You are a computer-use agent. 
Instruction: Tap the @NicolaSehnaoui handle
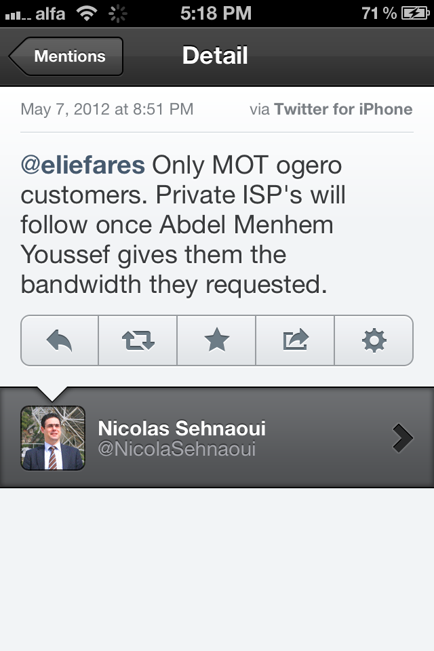click(176, 449)
